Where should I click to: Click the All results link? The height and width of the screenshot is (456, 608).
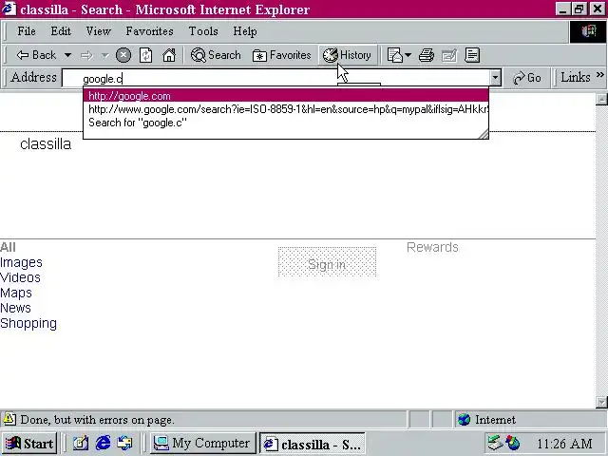[8, 247]
